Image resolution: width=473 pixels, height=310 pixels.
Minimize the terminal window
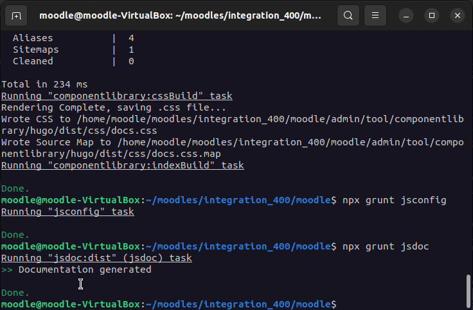coord(406,15)
